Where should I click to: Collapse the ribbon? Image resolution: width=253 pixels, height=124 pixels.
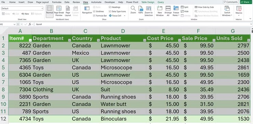250,18
